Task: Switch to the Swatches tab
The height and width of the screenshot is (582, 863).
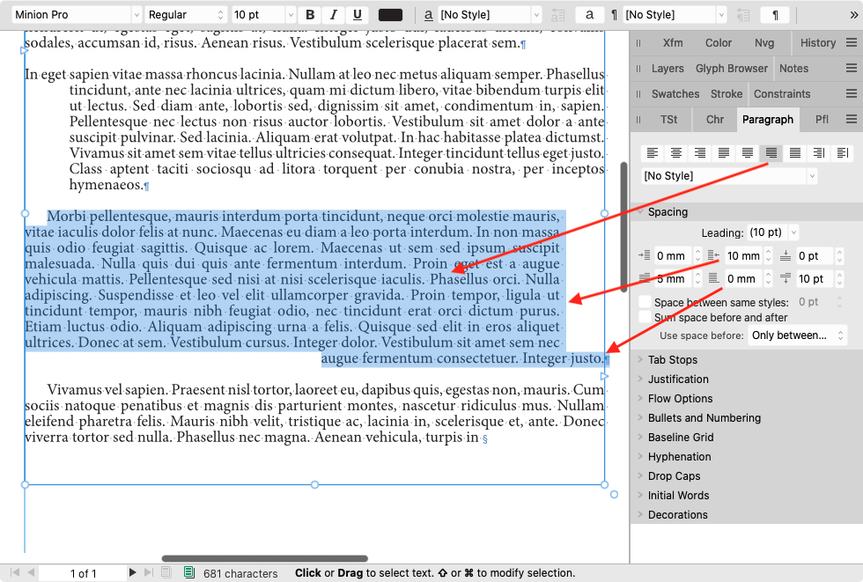Action: click(x=675, y=93)
